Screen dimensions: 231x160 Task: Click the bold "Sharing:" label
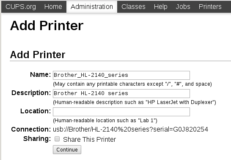[x=37, y=139]
